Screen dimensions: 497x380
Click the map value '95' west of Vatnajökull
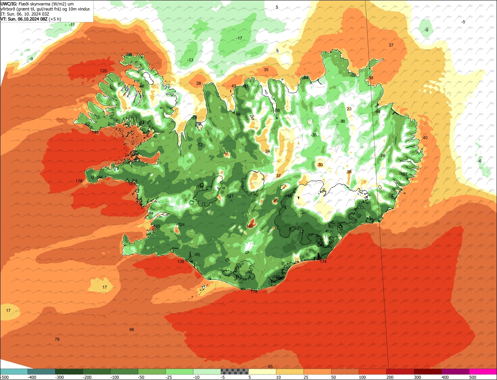click(x=276, y=200)
